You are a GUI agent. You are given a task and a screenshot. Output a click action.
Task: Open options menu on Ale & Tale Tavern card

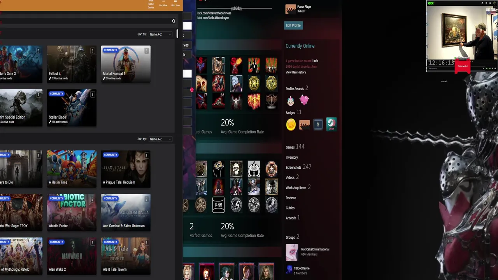(x=146, y=243)
